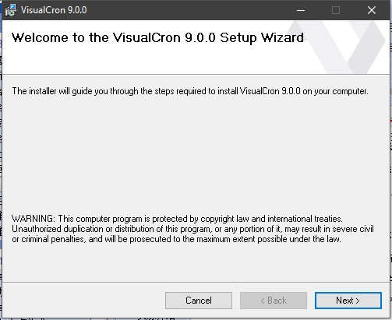The image size is (392, 320).
Task: Click the empty footer area left of Cancel
Action: [83, 301]
